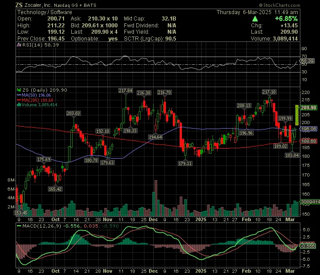Click the MA(200) red legend line
Viewport: 320px width, 275px height.
[19, 100]
